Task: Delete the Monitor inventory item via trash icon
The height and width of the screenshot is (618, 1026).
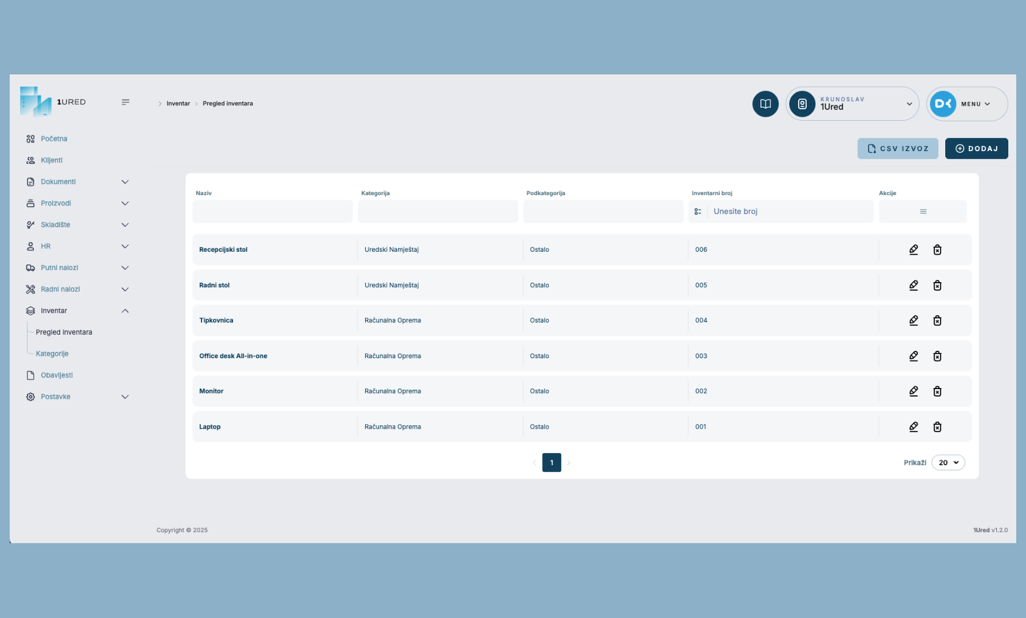Action: (x=937, y=391)
